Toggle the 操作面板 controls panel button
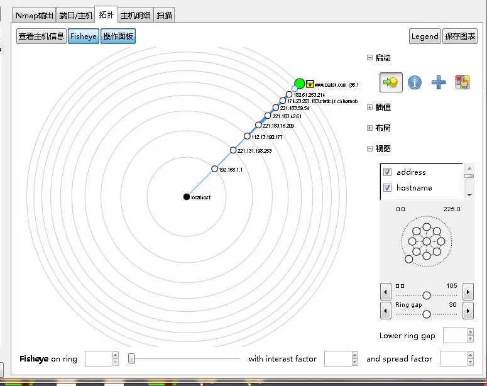Viewport: 487px width, 386px height. point(118,36)
